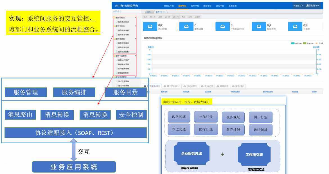Open 服务资源检索 item in the sidebar tree
The image size is (329, 174).
click(123, 43)
